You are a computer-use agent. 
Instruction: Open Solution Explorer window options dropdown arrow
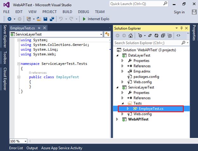[x=176, y=28]
